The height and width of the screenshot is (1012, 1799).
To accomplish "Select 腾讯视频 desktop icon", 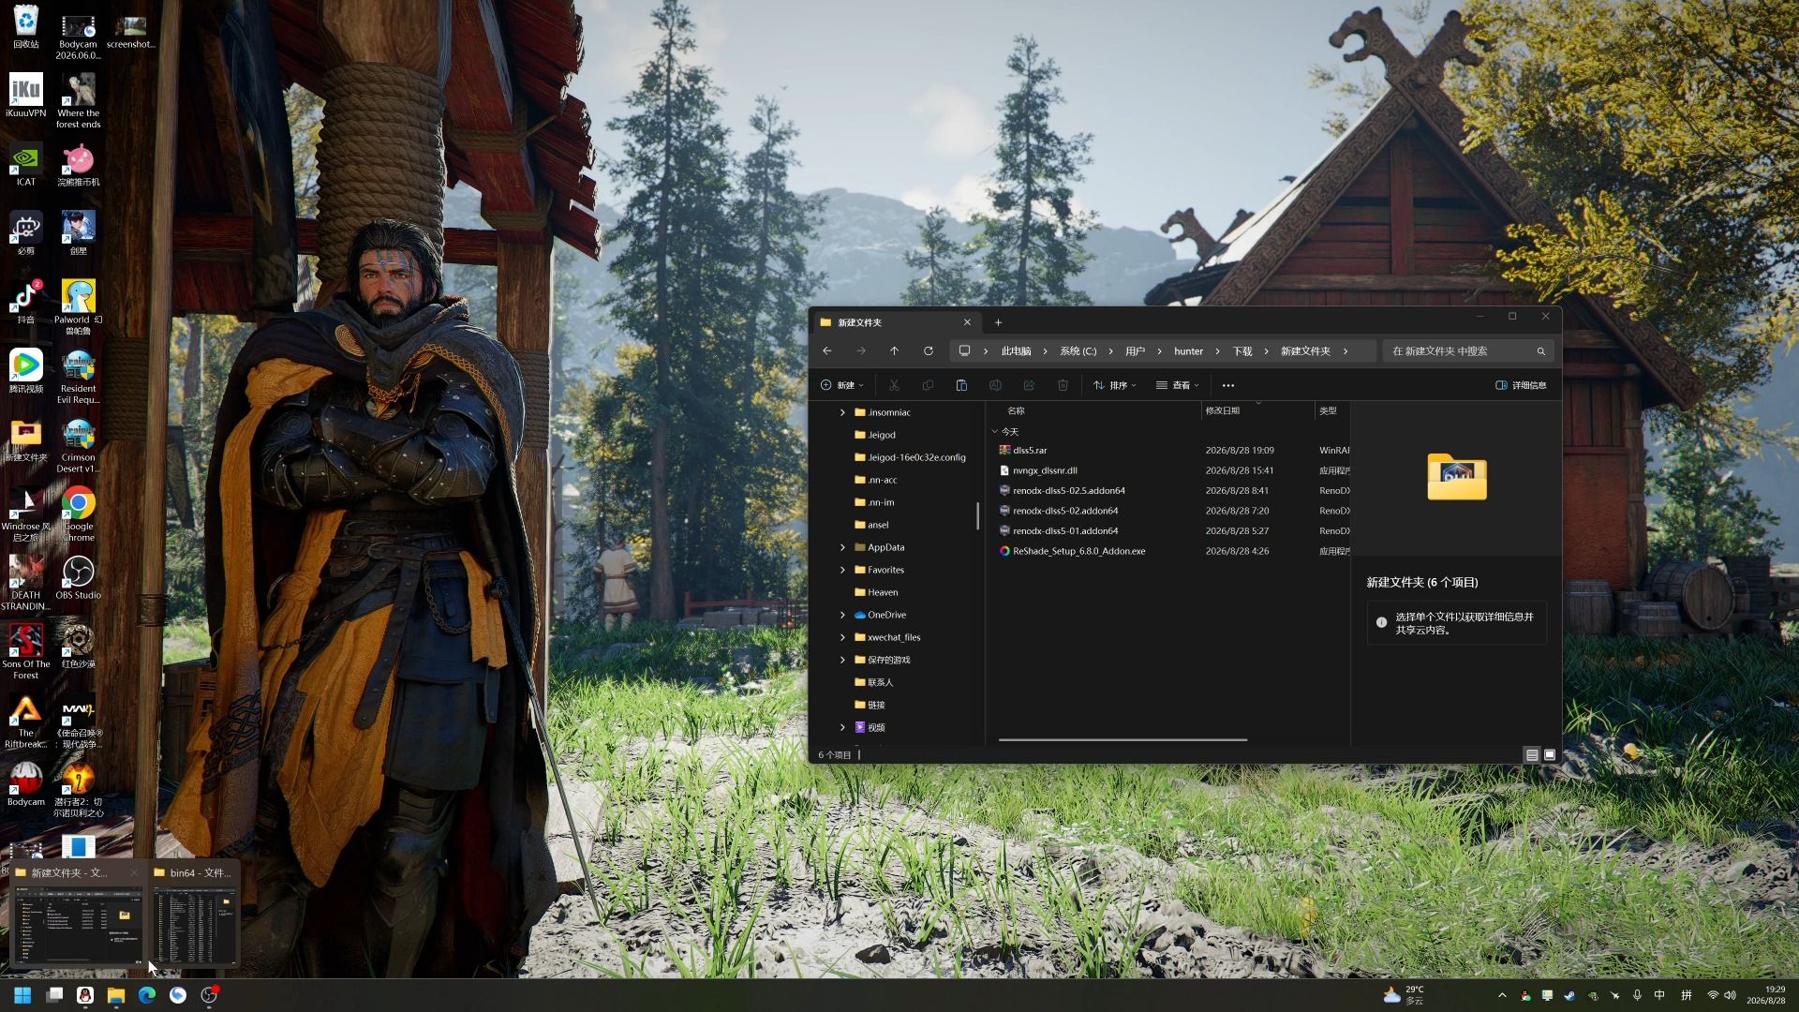I will pos(26,371).
